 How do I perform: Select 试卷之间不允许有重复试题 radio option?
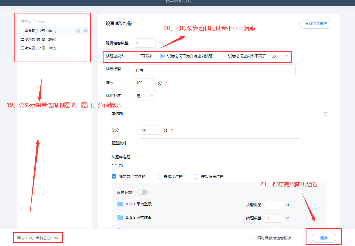(162, 56)
